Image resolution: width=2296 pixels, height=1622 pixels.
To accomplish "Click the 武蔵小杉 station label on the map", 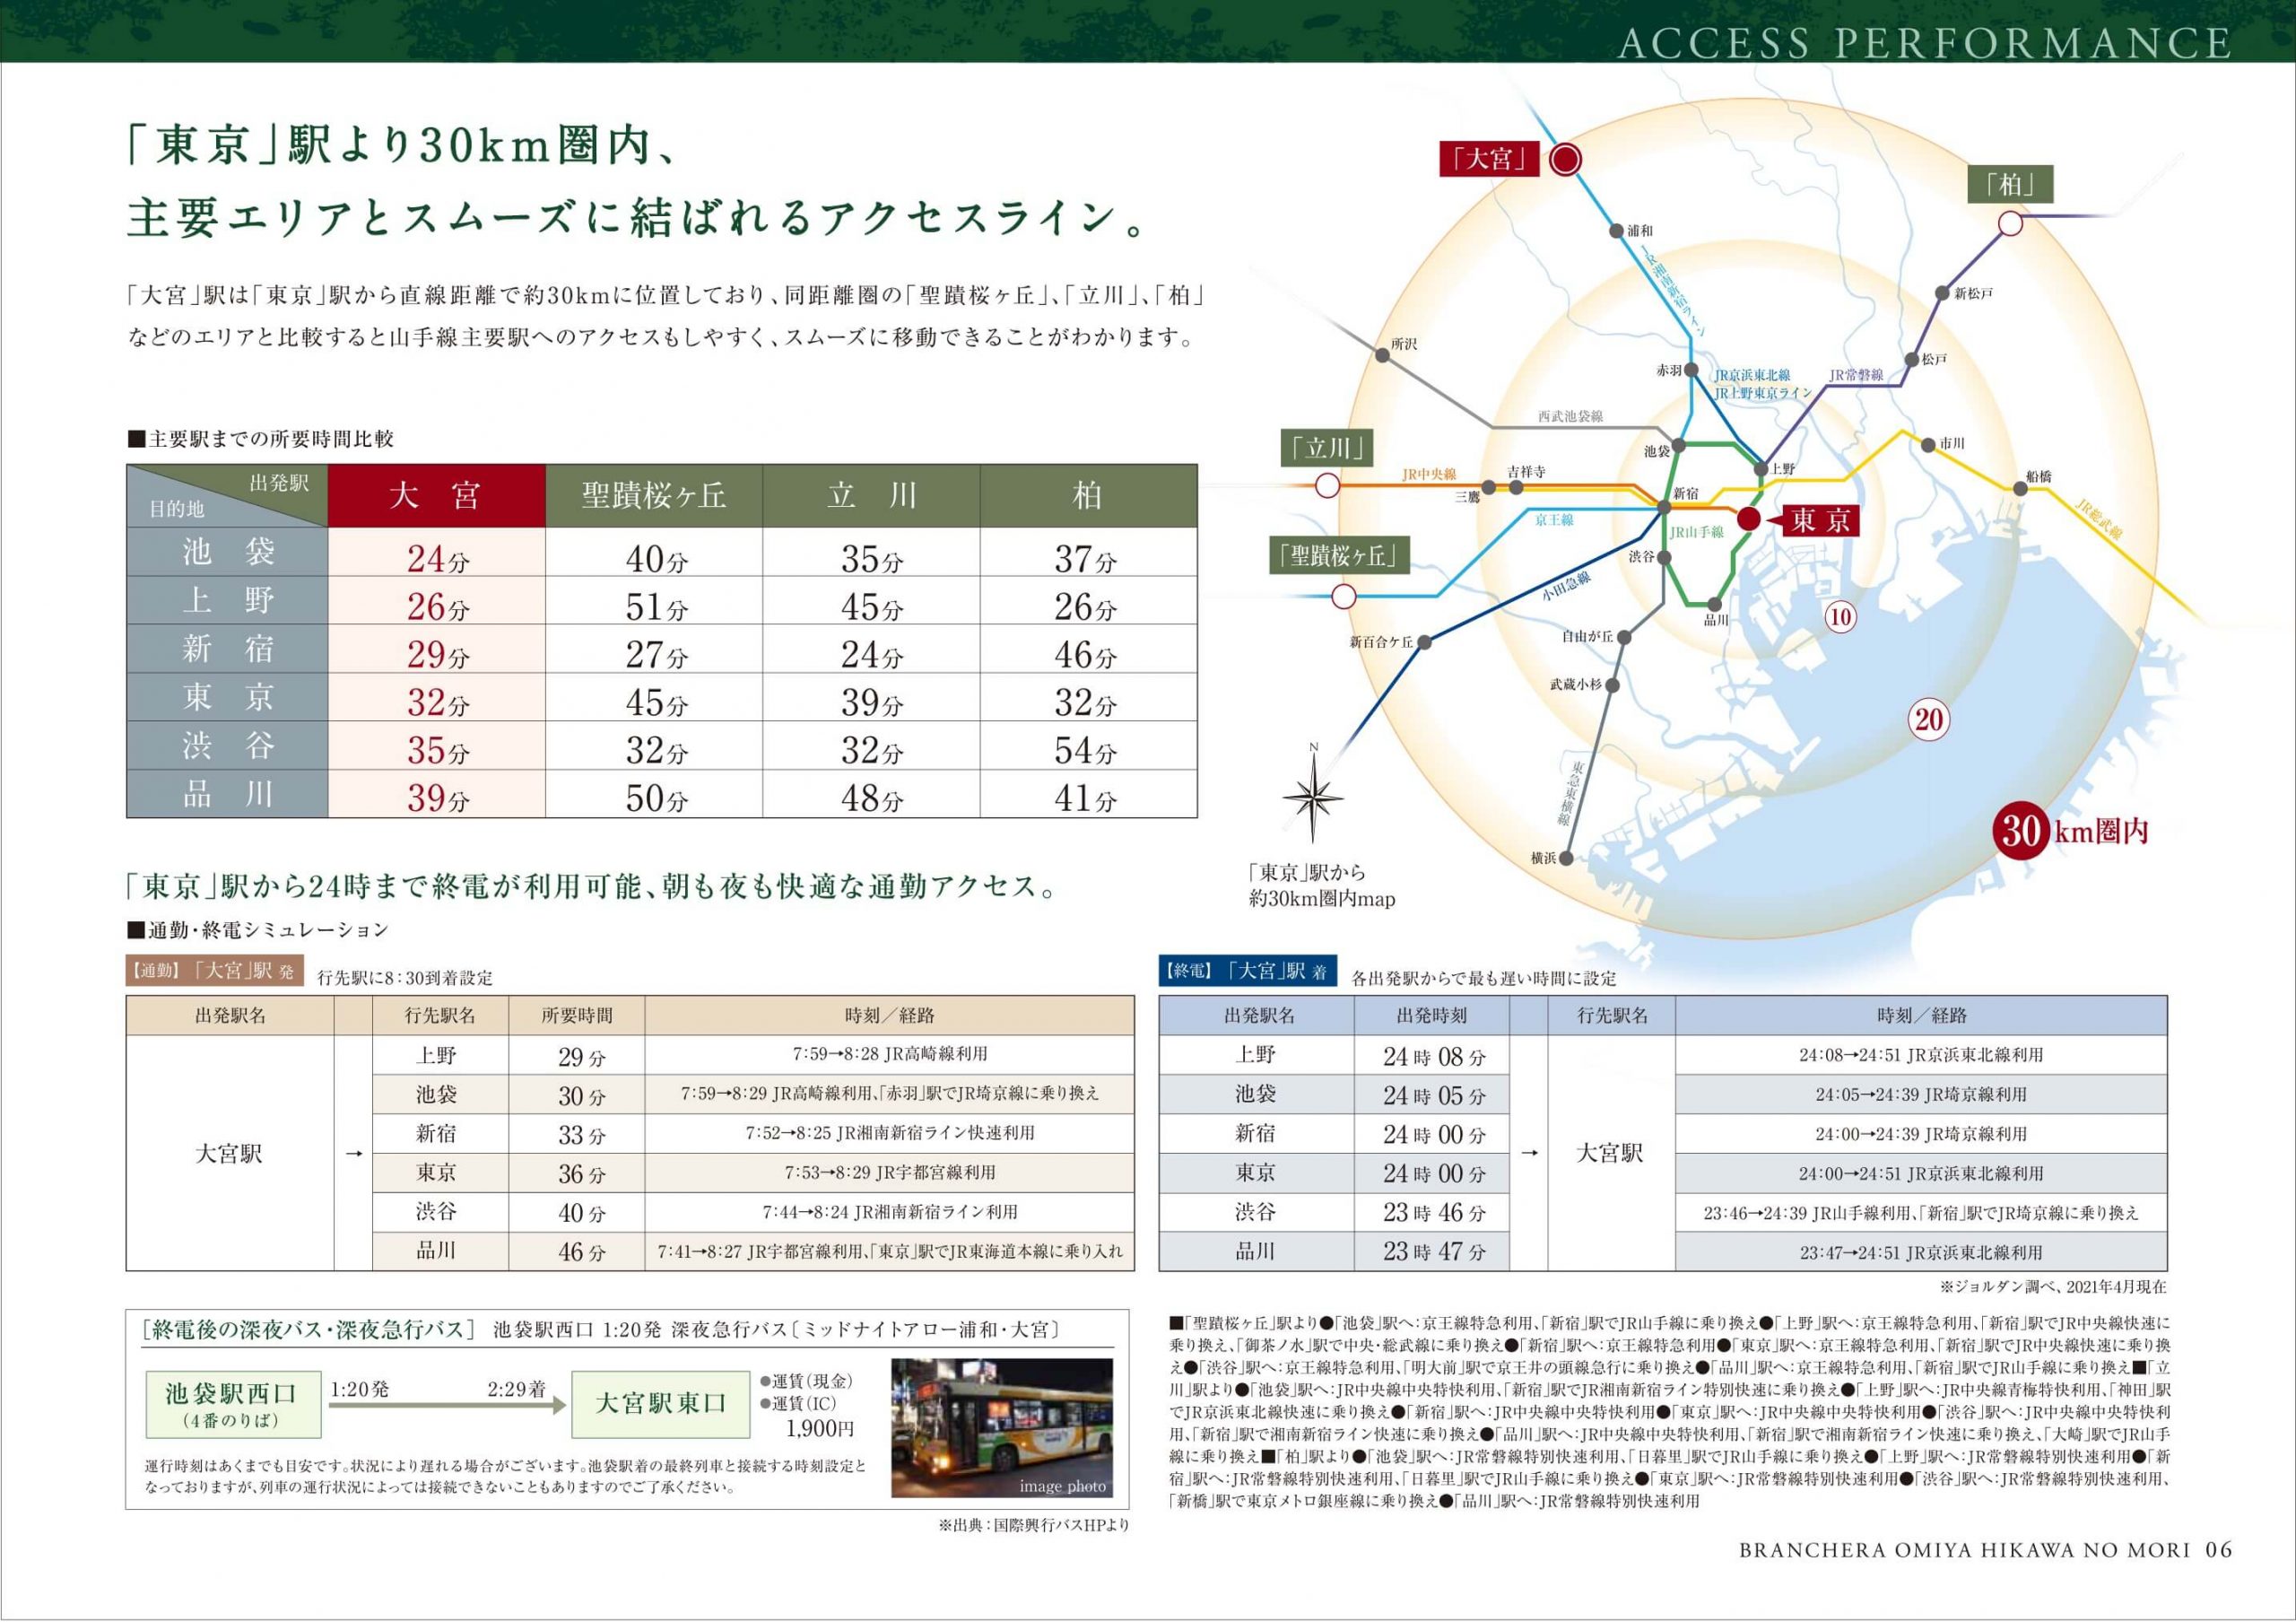I will pos(1575,684).
